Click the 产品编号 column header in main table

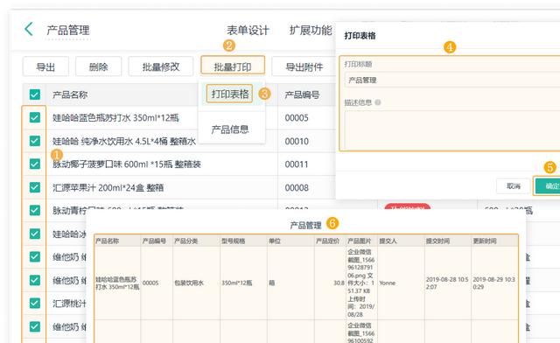coord(302,94)
